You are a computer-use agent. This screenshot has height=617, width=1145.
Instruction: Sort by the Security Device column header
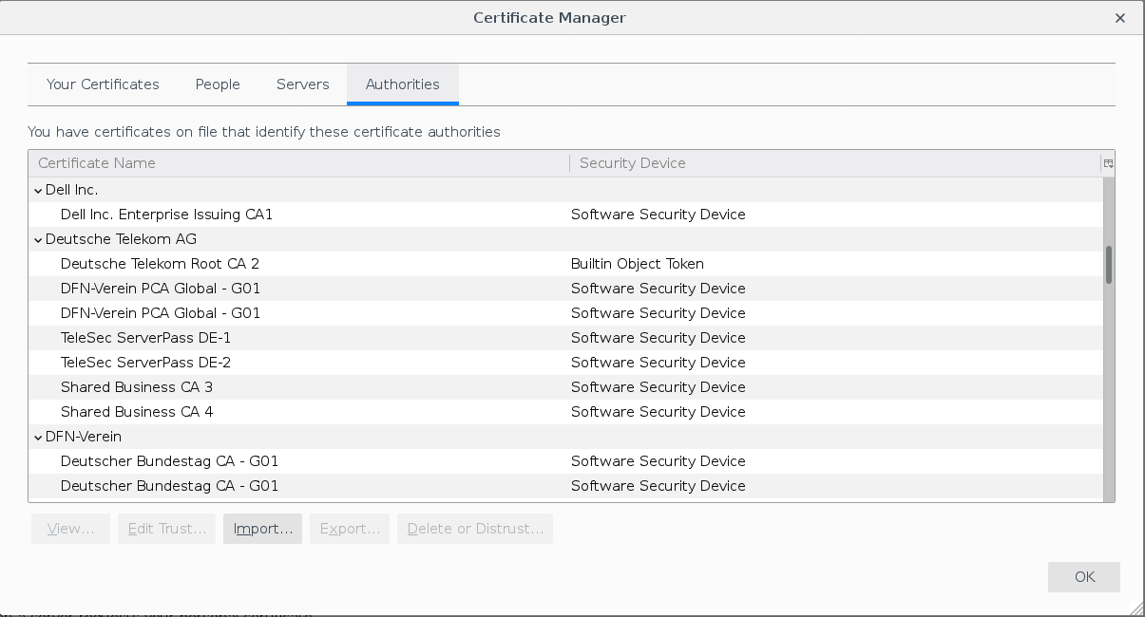tap(834, 163)
